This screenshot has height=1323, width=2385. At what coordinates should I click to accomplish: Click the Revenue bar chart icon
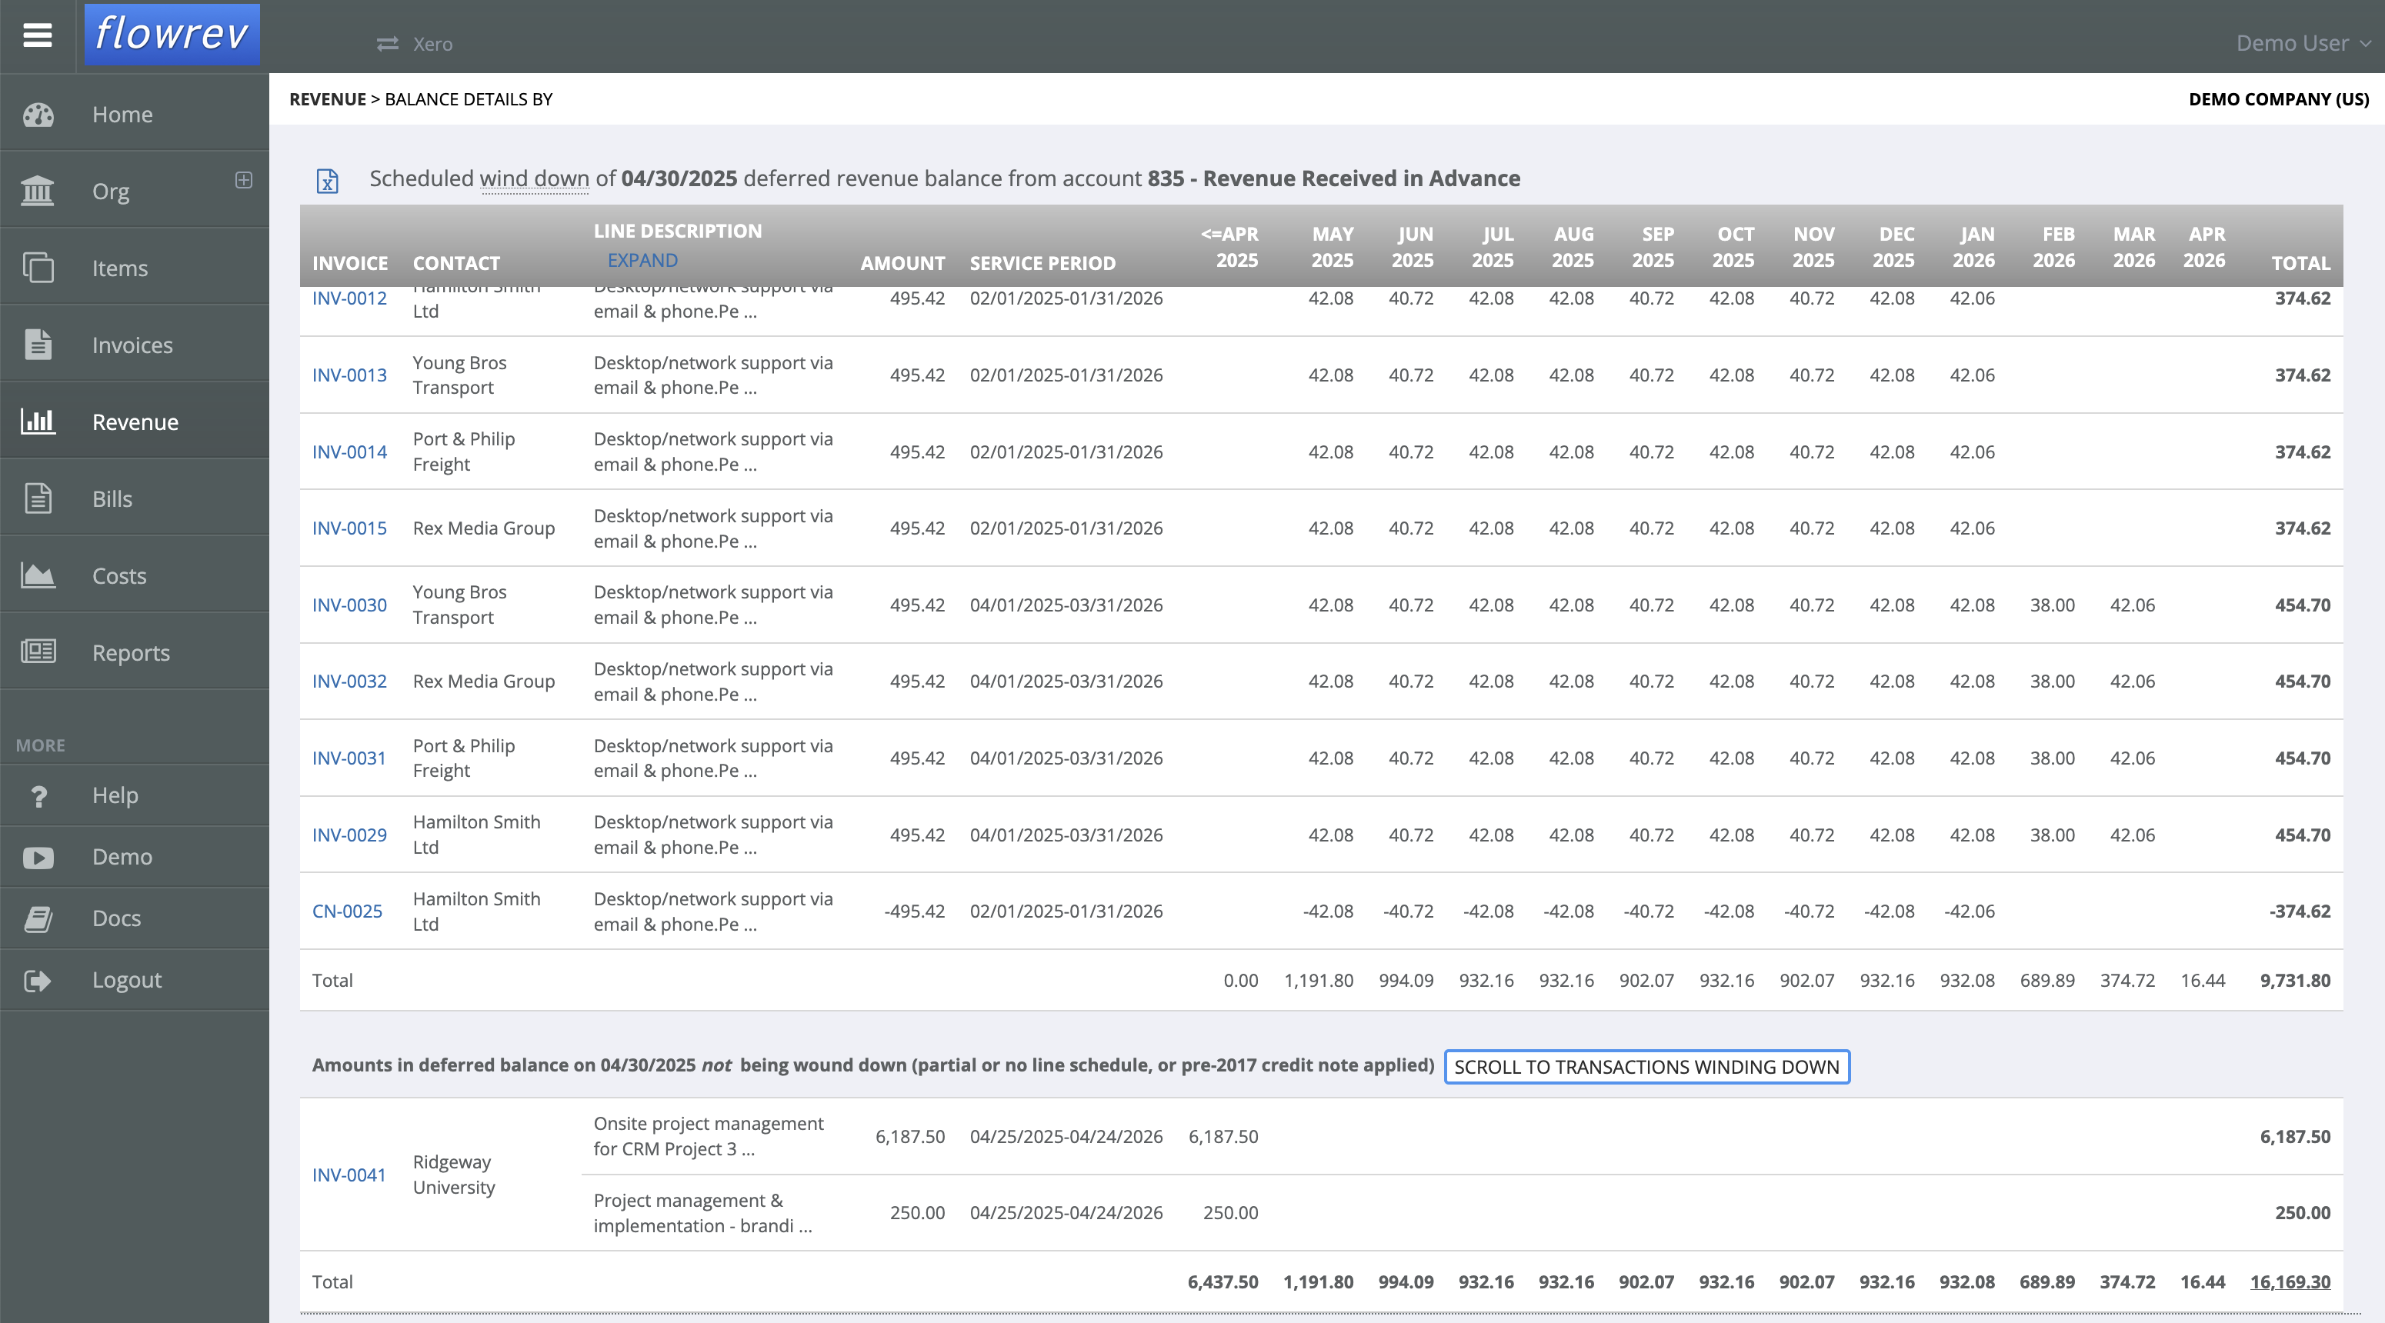point(38,422)
